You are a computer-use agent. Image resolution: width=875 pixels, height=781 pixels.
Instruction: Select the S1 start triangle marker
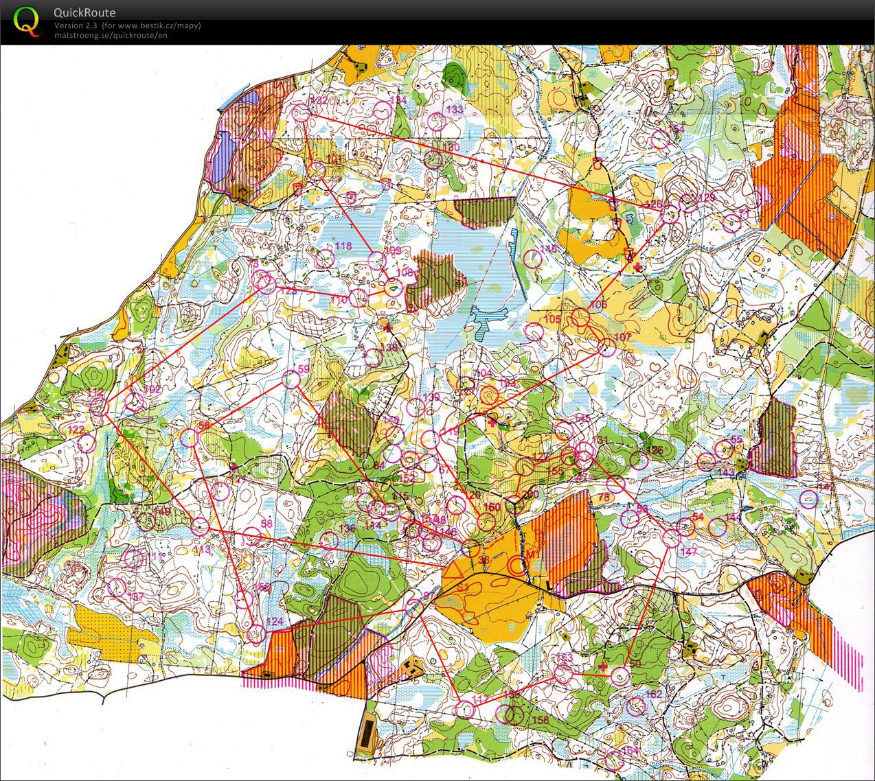pos(455,572)
